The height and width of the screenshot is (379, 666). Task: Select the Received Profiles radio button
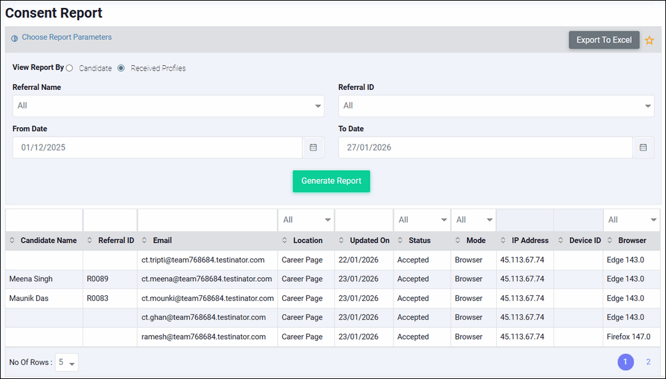[x=121, y=68]
